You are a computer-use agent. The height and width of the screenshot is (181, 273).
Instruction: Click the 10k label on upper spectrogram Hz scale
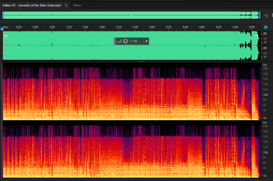point(265,95)
